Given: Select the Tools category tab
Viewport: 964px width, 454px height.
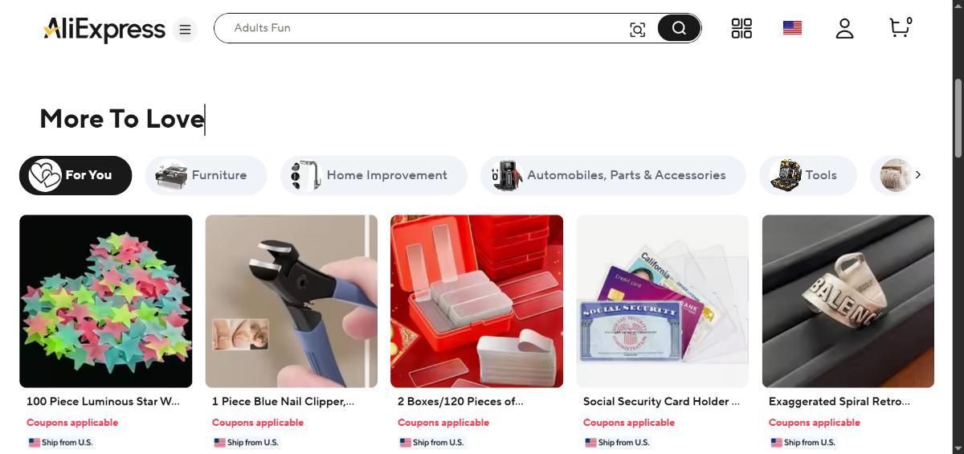Looking at the screenshot, I should click(x=808, y=175).
